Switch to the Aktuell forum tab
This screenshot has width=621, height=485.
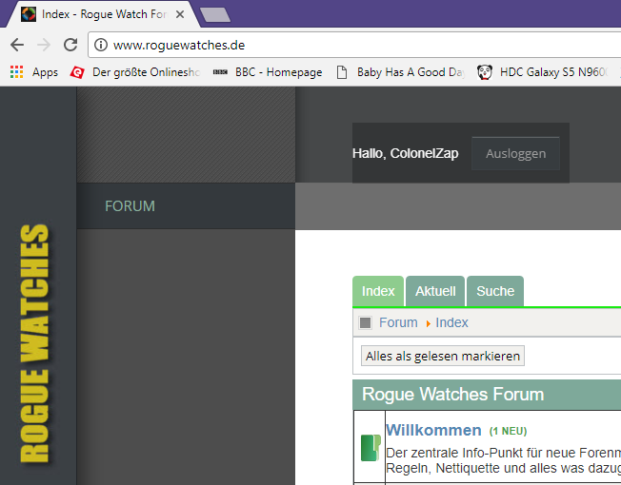pos(435,291)
